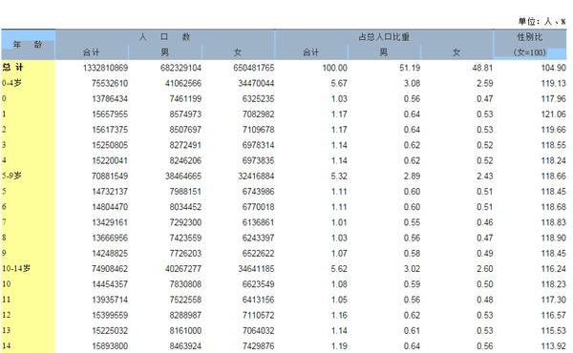This screenshot has height=353, width=573.
Task: Click the (女=100) subheader cell
Action: [530, 52]
